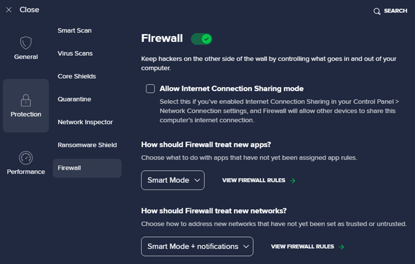Open the General shield icon section
The width and height of the screenshot is (415, 264).
(26, 43)
